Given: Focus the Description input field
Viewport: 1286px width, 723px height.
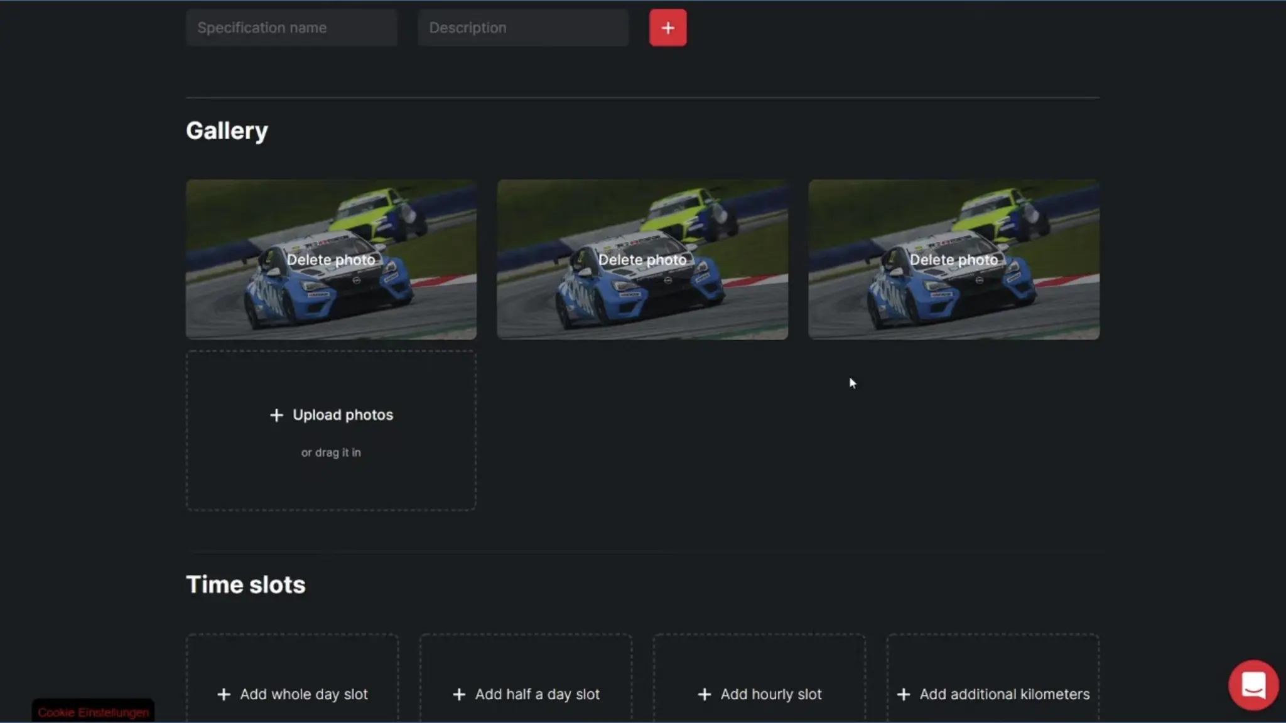Looking at the screenshot, I should [523, 28].
